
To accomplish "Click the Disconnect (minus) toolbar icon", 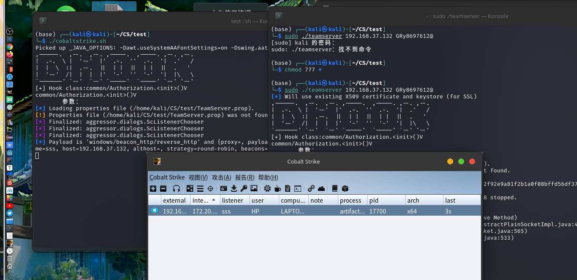I will coord(163,188).
